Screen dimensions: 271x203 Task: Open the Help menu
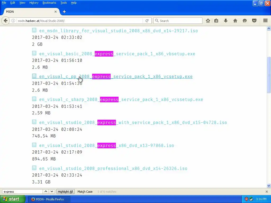pyautogui.click(x=74, y=3)
